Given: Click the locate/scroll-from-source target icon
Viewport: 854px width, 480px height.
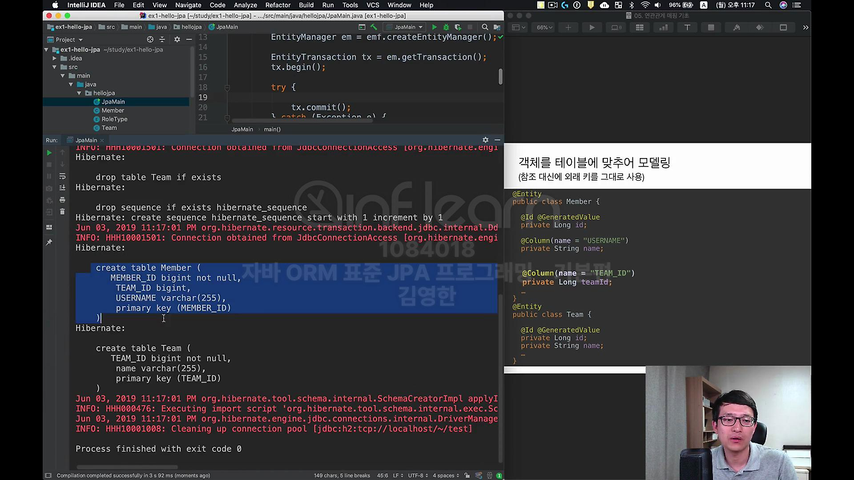Looking at the screenshot, I should pos(150,39).
